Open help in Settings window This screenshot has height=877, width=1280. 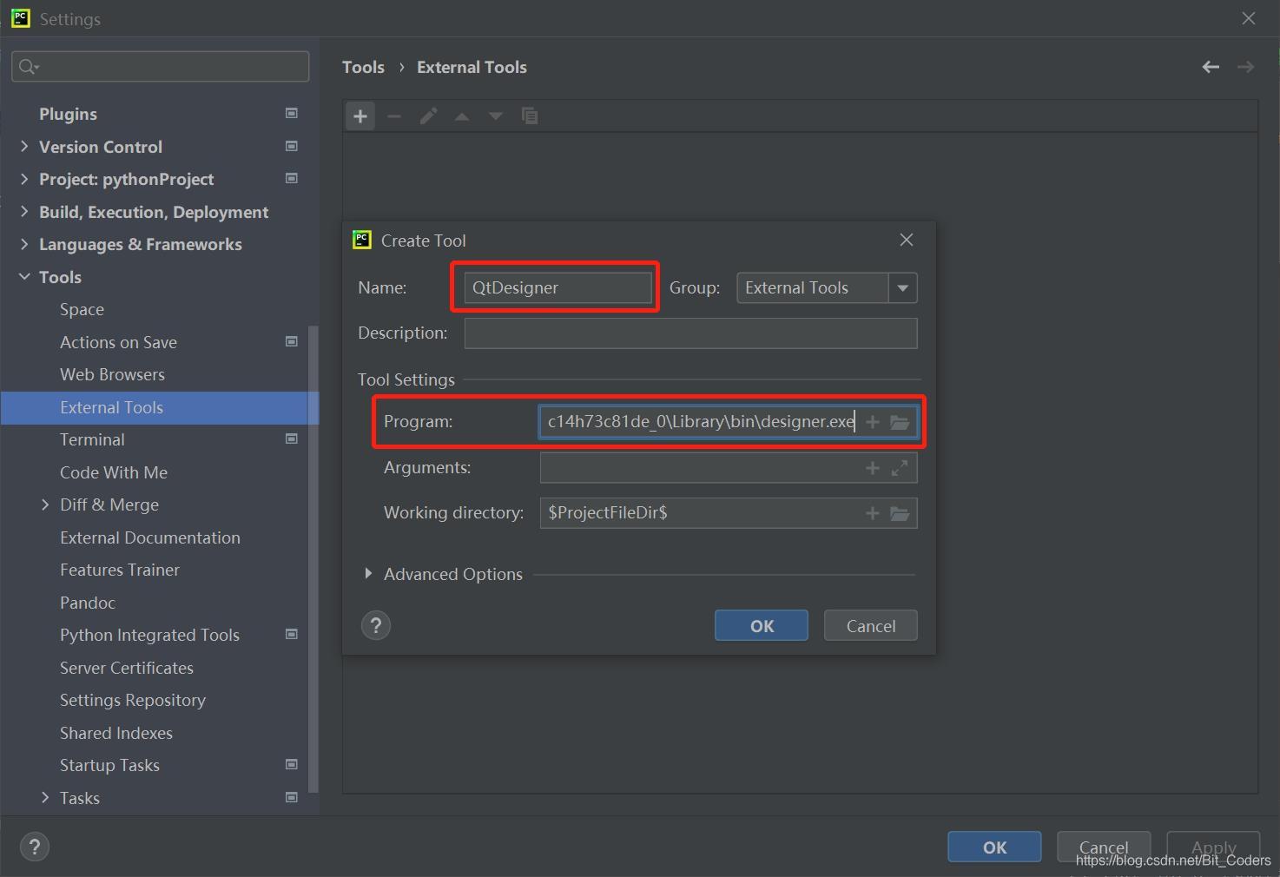pyautogui.click(x=35, y=847)
